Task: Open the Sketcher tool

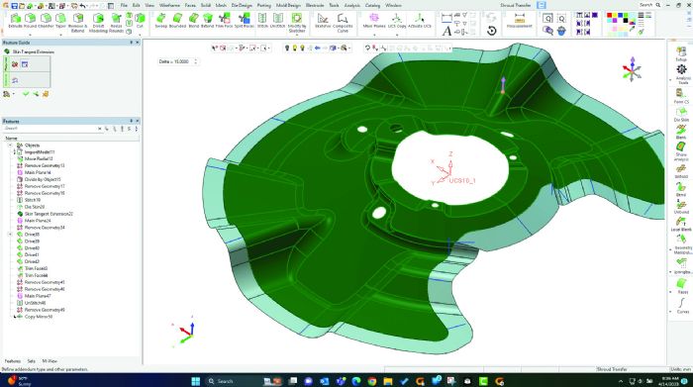Action: click(x=323, y=21)
